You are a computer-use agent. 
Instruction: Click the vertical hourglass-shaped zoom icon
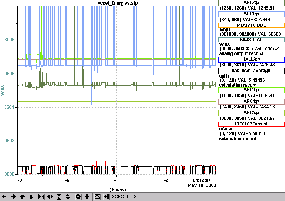59,197
